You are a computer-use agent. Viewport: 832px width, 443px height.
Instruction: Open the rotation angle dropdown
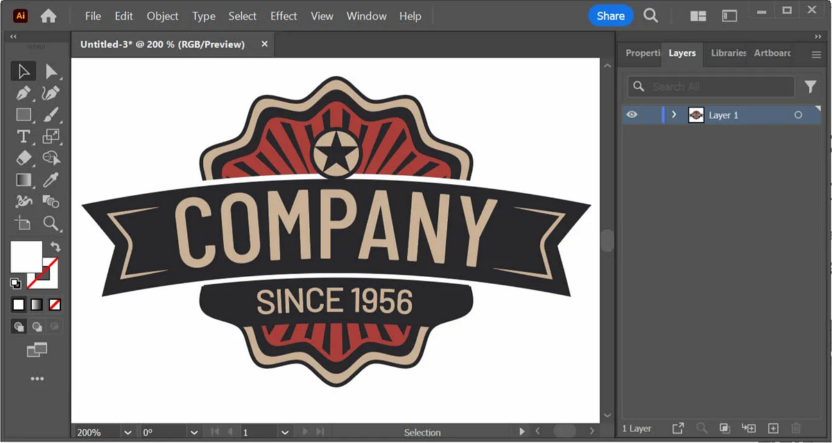pyautogui.click(x=194, y=432)
